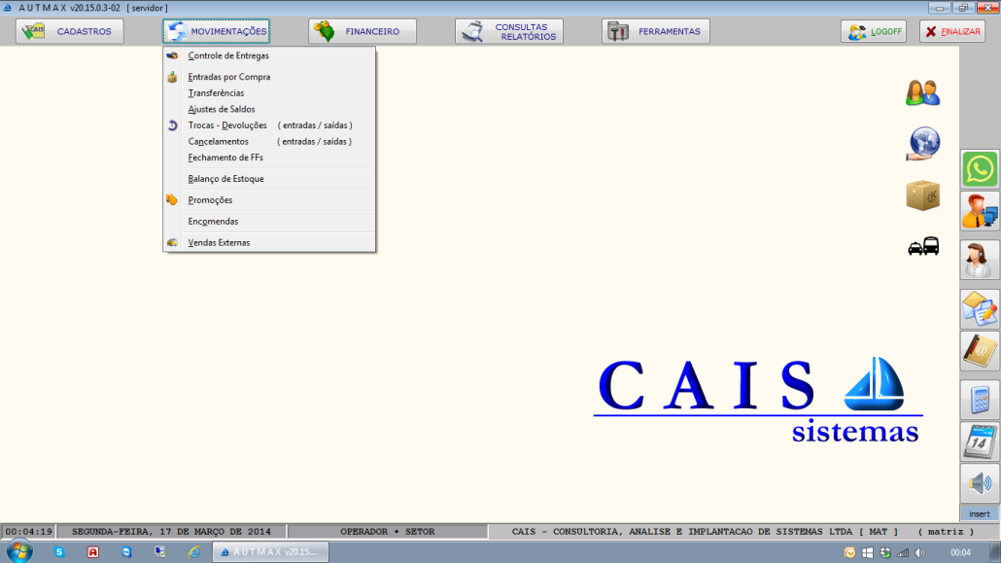Open the calendar icon showing 14
Image resolution: width=1001 pixels, height=563 pixels.
980,441
